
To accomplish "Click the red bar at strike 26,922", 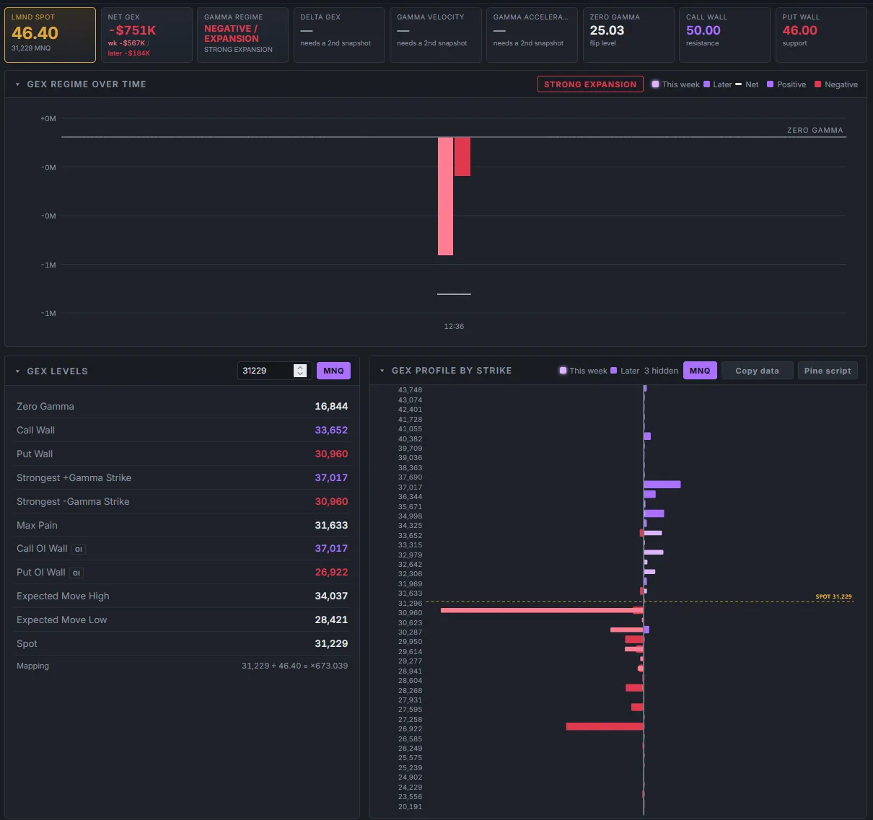I will pos(605,726).
